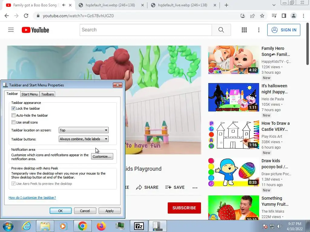Click the browser forward arrow
310x232 pixels.
[16, 16]
